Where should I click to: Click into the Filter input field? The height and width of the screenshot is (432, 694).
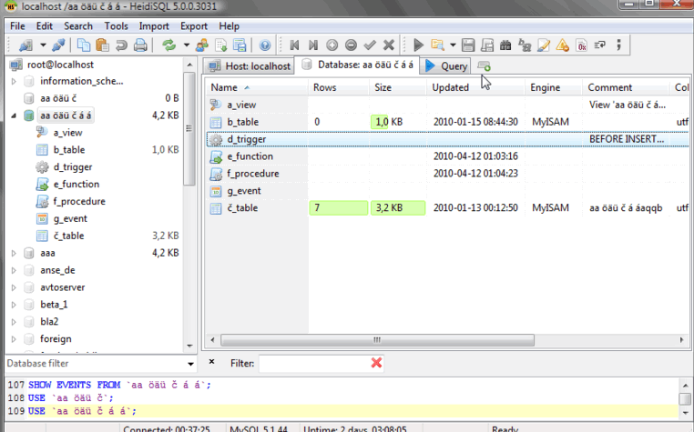pyautogui.click(x=314, y=363)
